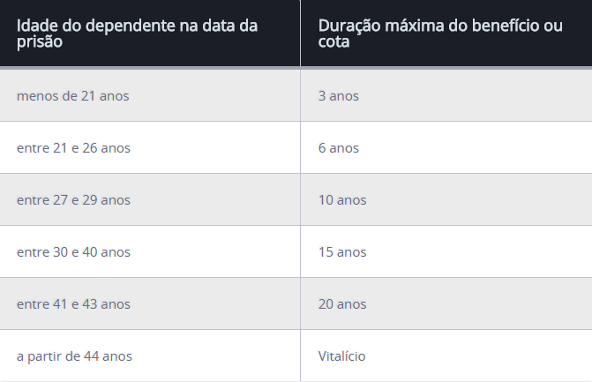Select the 'entre 41 e 43 anos' cell
The image size is (592, 382).
pyautogui.click(x=73, y=303)
